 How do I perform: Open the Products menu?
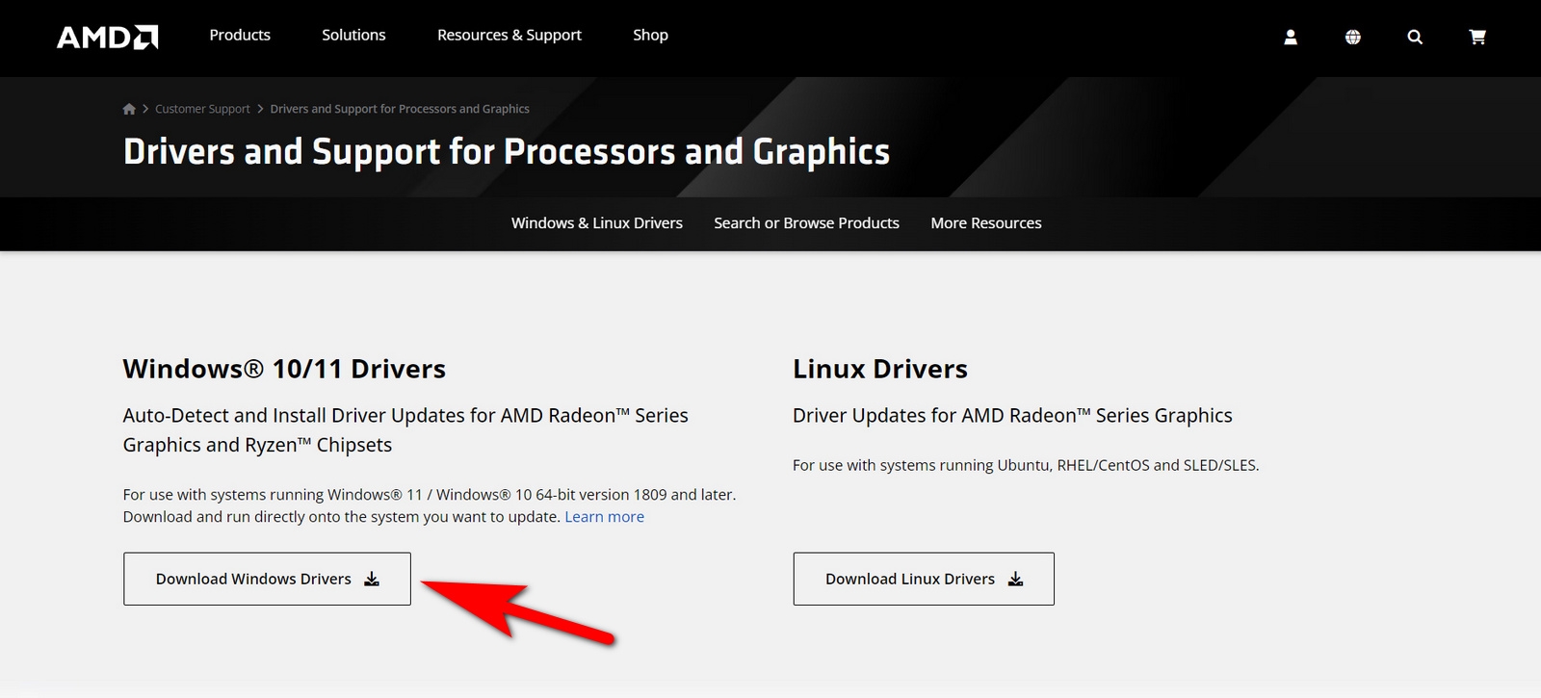[x=239, y=35]
